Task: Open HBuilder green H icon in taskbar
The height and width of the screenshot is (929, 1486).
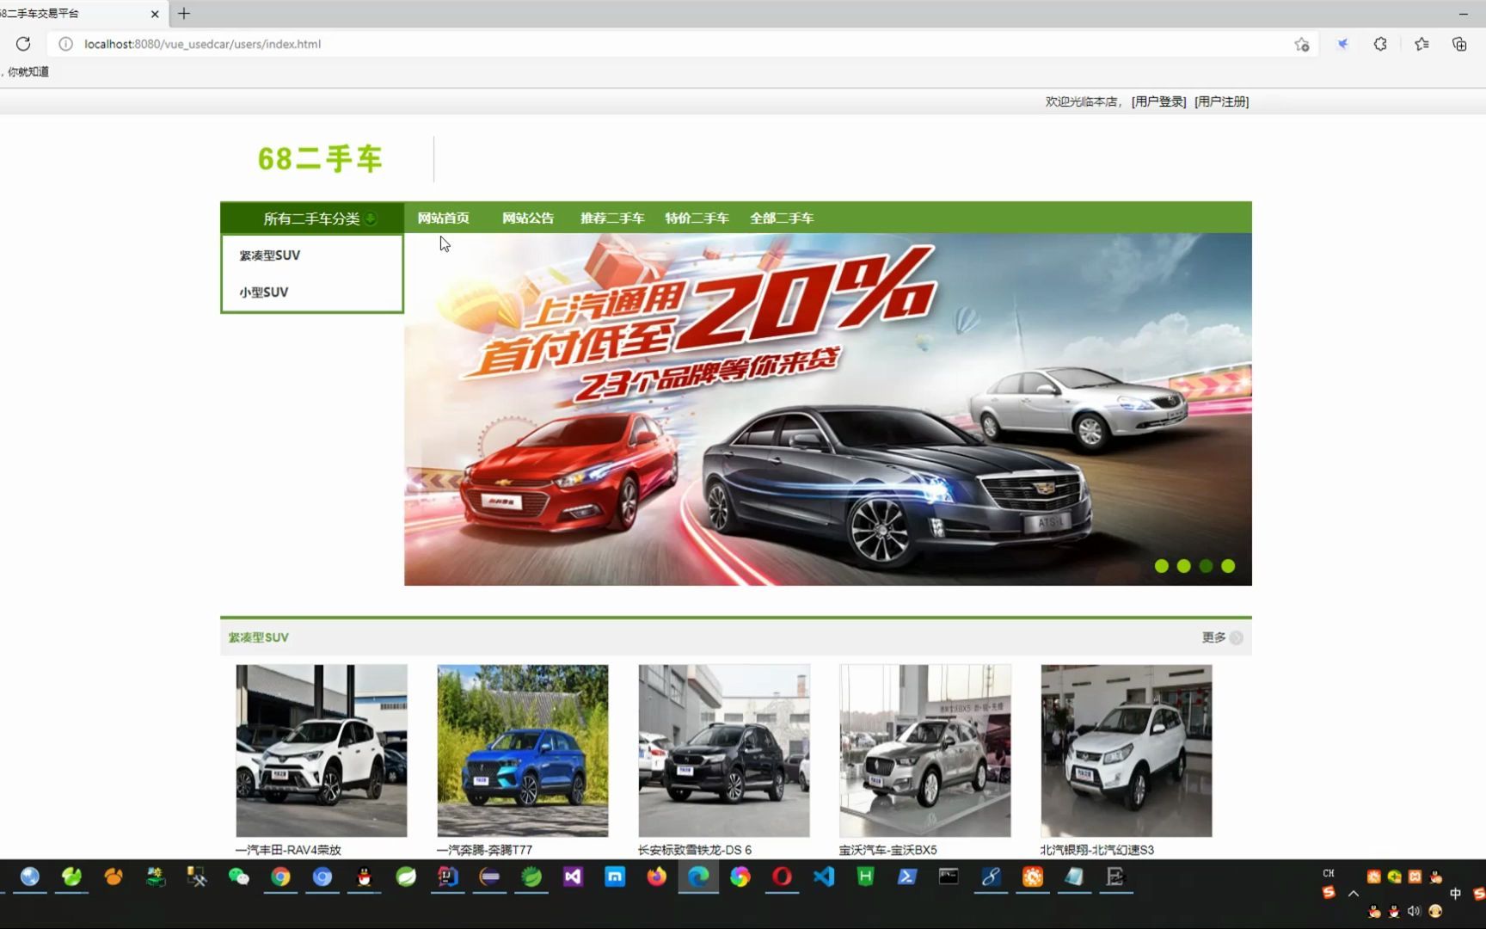Action: coord(865,877)
